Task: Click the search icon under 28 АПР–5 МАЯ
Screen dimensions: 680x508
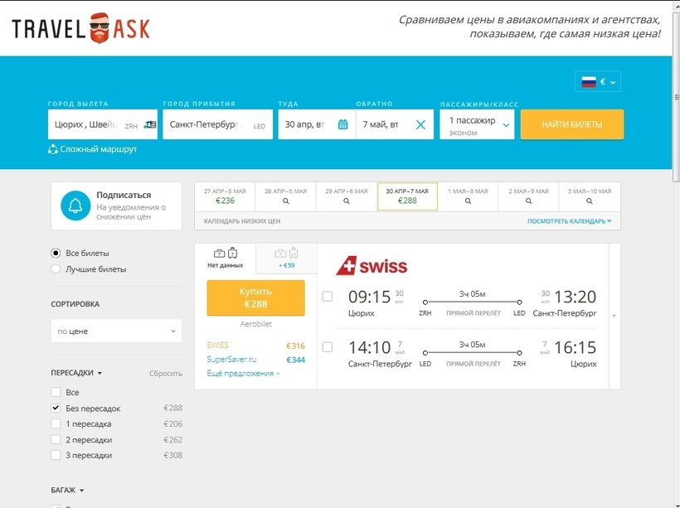Action: 286,201
